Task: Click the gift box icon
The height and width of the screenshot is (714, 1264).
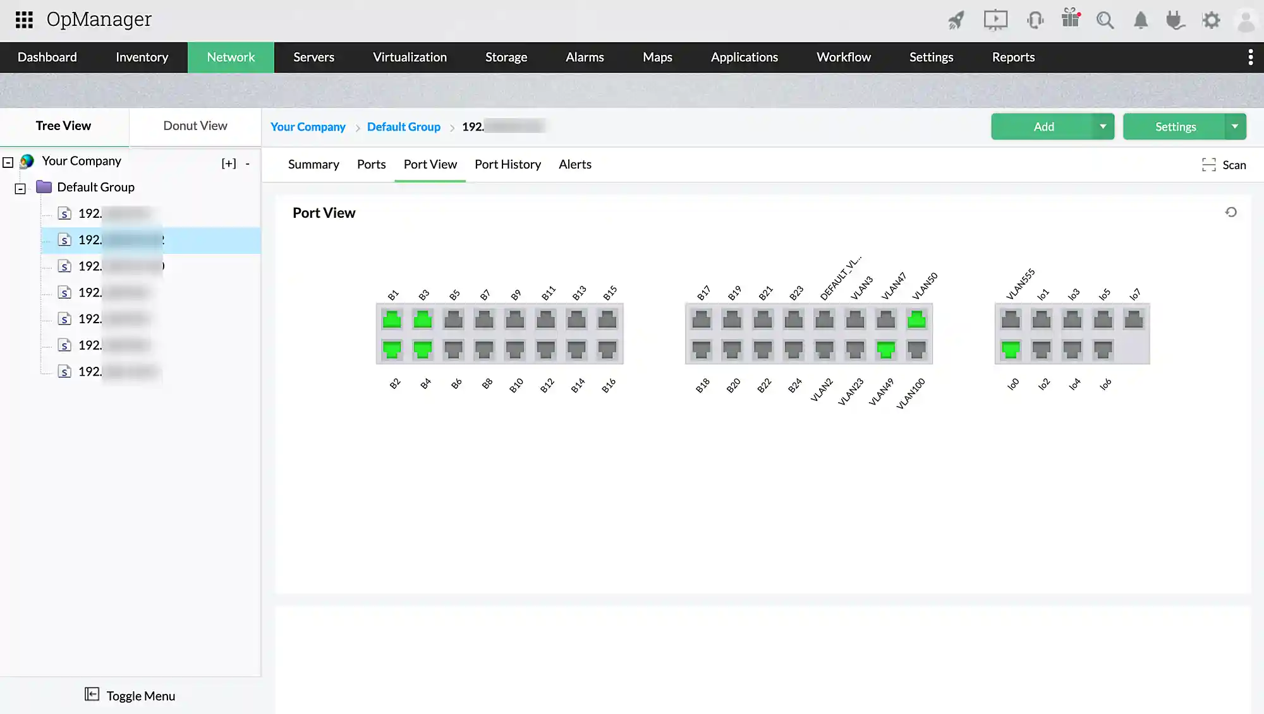Action: tap(1071, 19)
